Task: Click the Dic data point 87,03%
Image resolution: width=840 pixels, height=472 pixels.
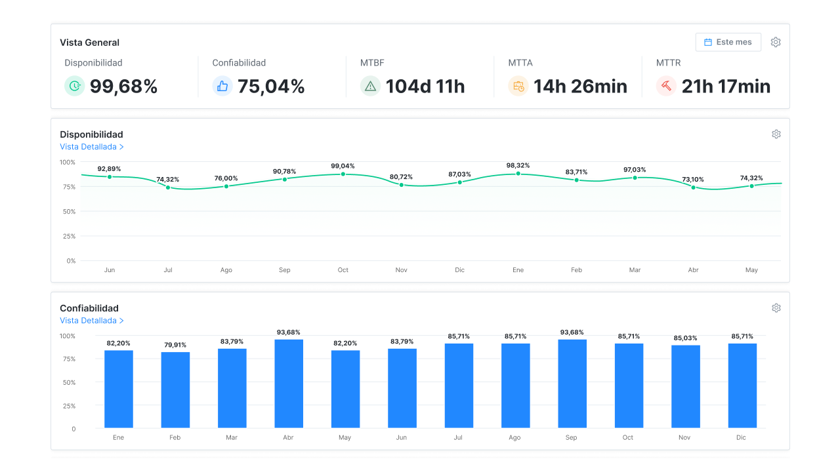Action: click(460, 182)
